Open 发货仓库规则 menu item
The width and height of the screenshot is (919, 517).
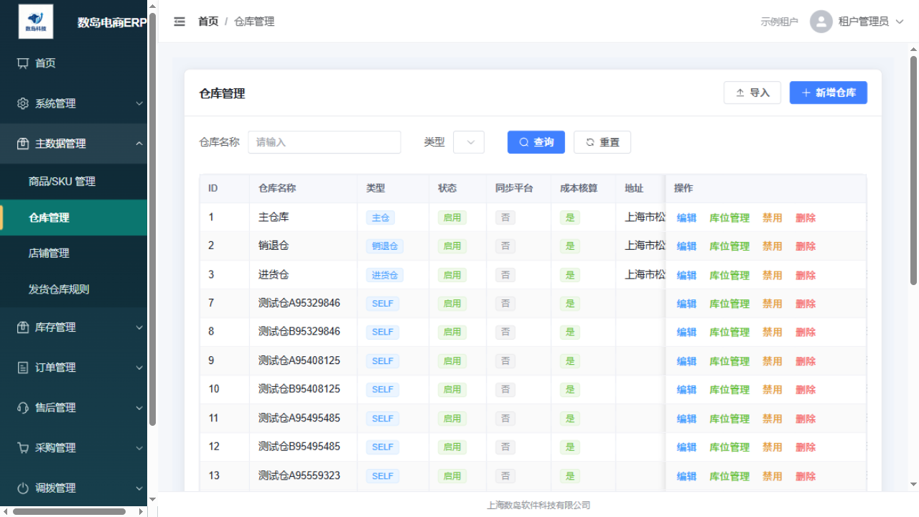(73, 289)
